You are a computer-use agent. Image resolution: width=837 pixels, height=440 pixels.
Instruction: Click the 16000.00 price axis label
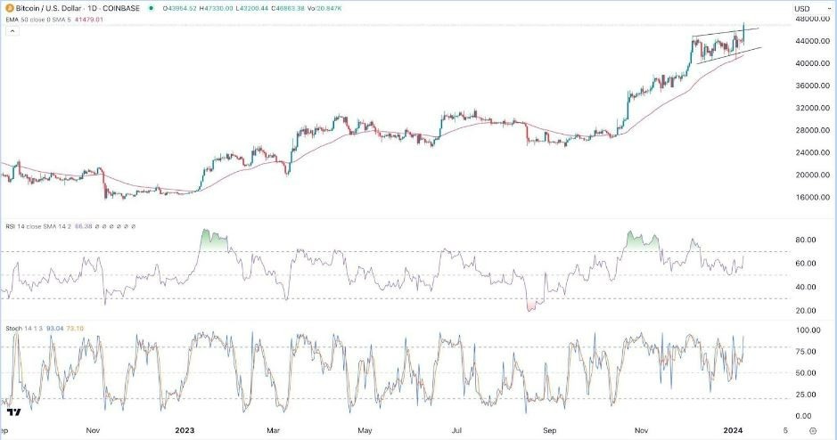tap(811, 197)
